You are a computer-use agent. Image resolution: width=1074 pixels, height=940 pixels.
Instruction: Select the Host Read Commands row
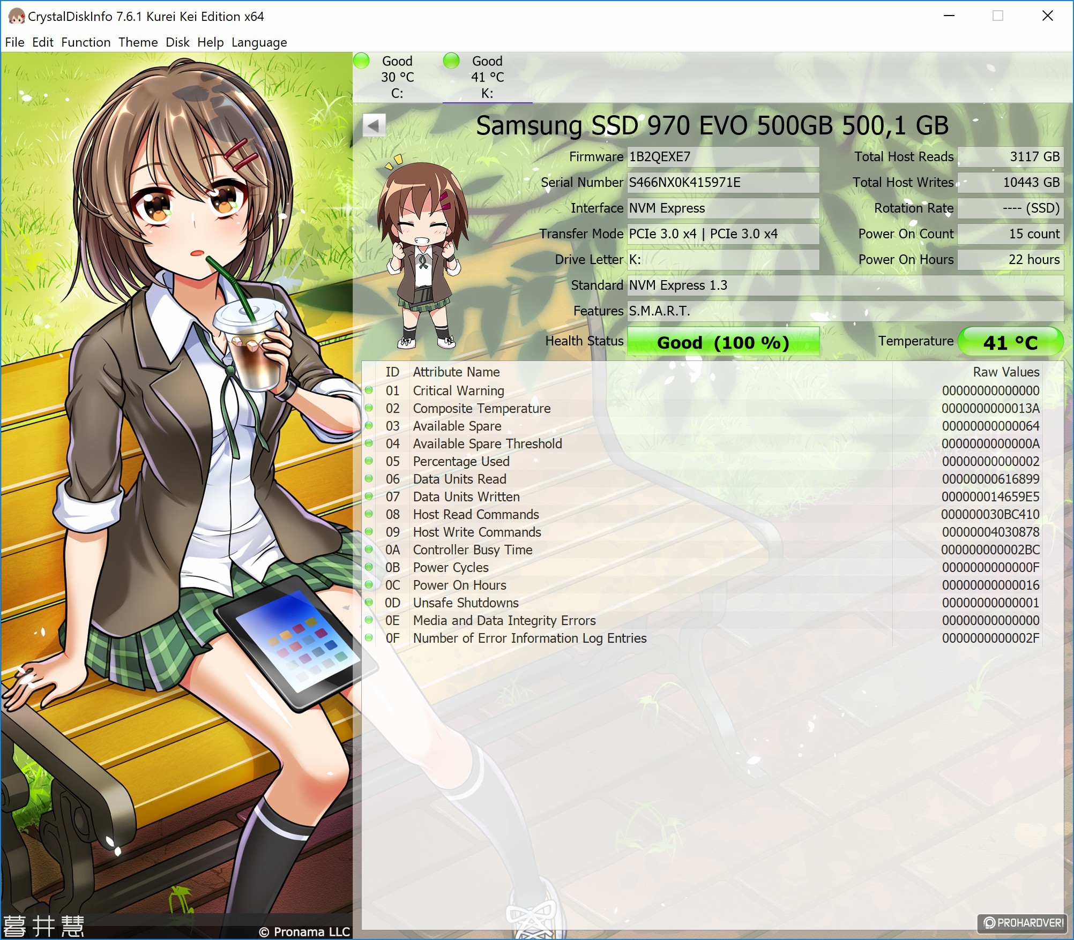tap(702, 514)
